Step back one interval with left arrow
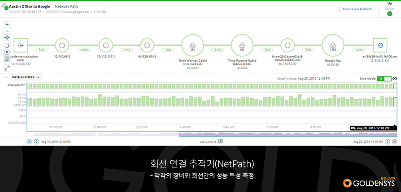The height and width of the screenshot is (192, 401). pyautogui.click(x=36, y=141)
